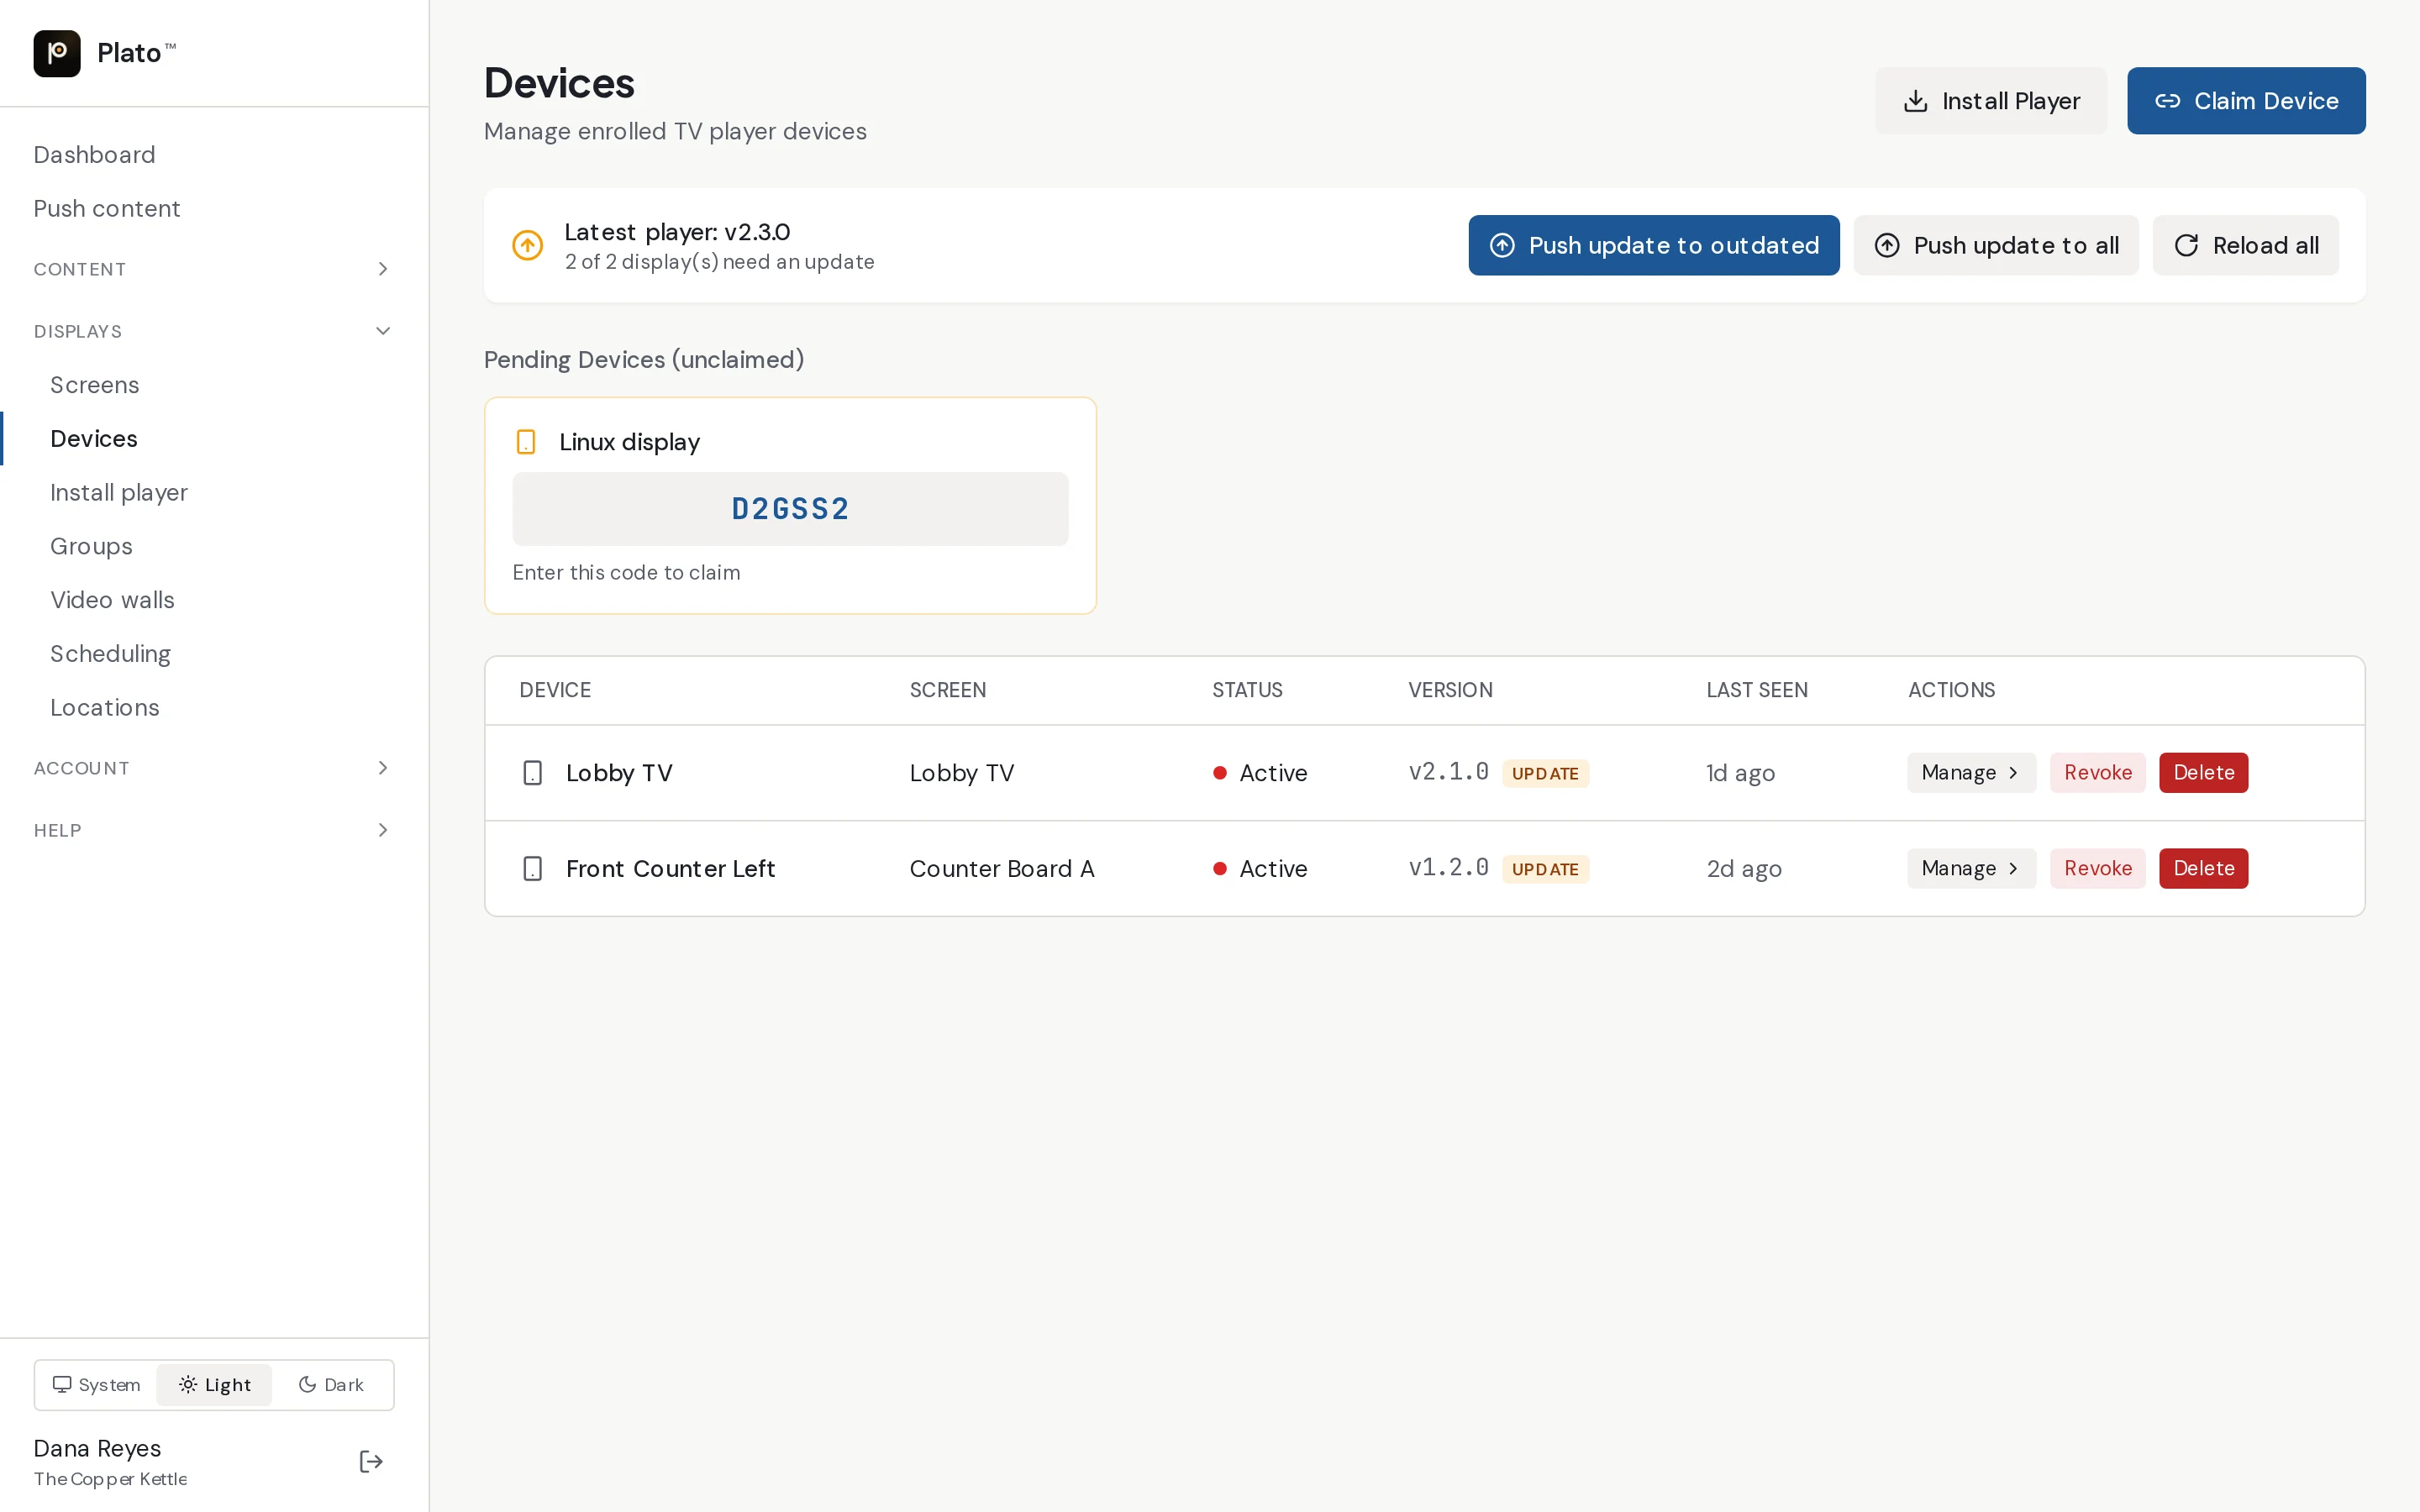The width and height of the screenshot is (2420, 1512).
Task: Click the UPDATE badge next to v1.2.0
Action: point(1545,870)
